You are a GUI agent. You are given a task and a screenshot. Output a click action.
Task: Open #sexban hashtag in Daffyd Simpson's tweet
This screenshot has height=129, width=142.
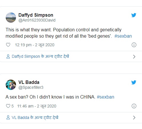point(123,36)
